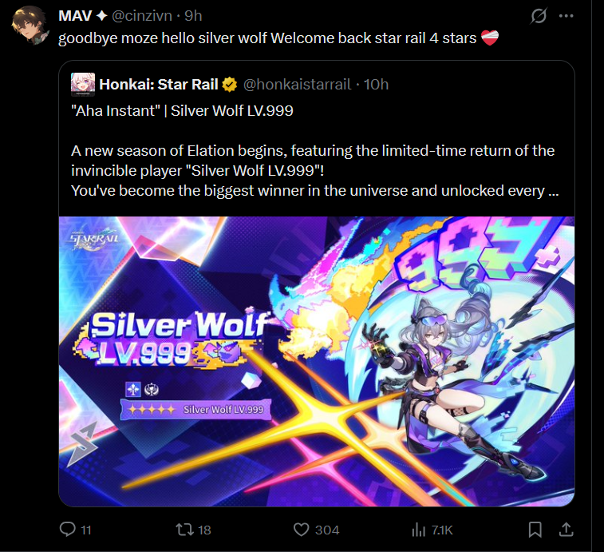Open MAV's profile avatar
Image resolution: width=604 pixels, height=552 pixels.
(30, 25)
